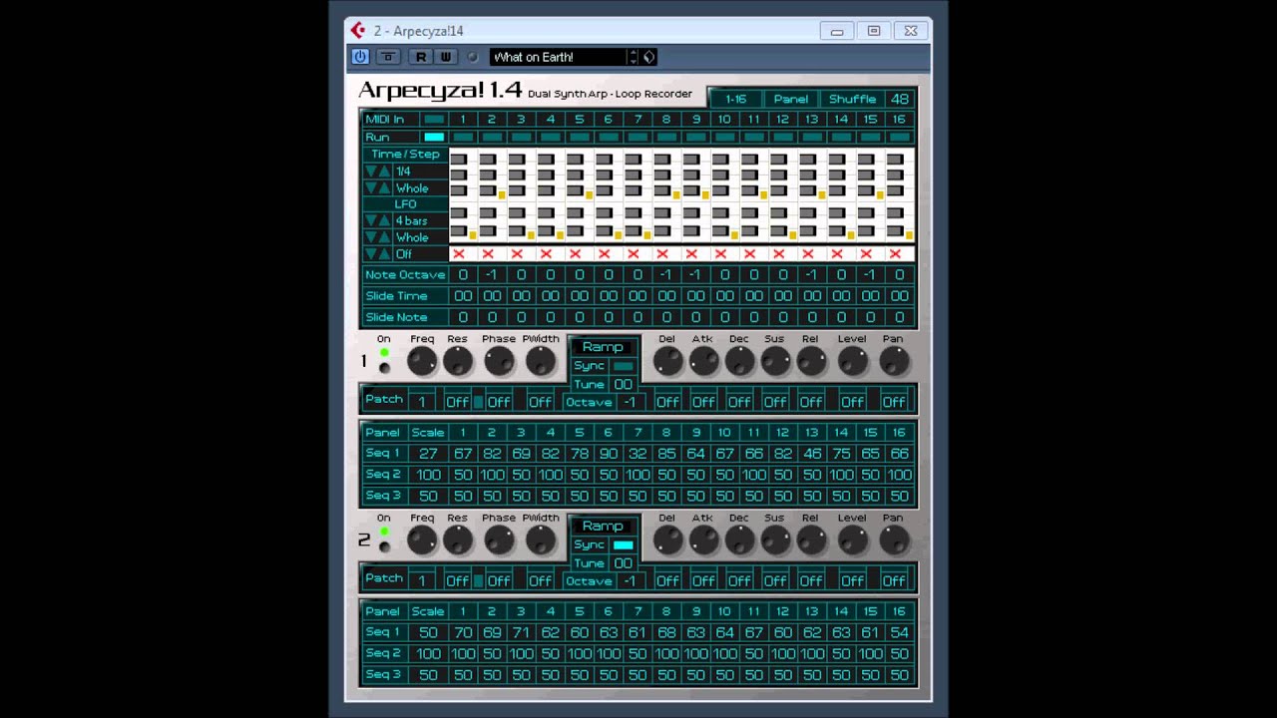Toggle Run button under step 16

(900, 137)
